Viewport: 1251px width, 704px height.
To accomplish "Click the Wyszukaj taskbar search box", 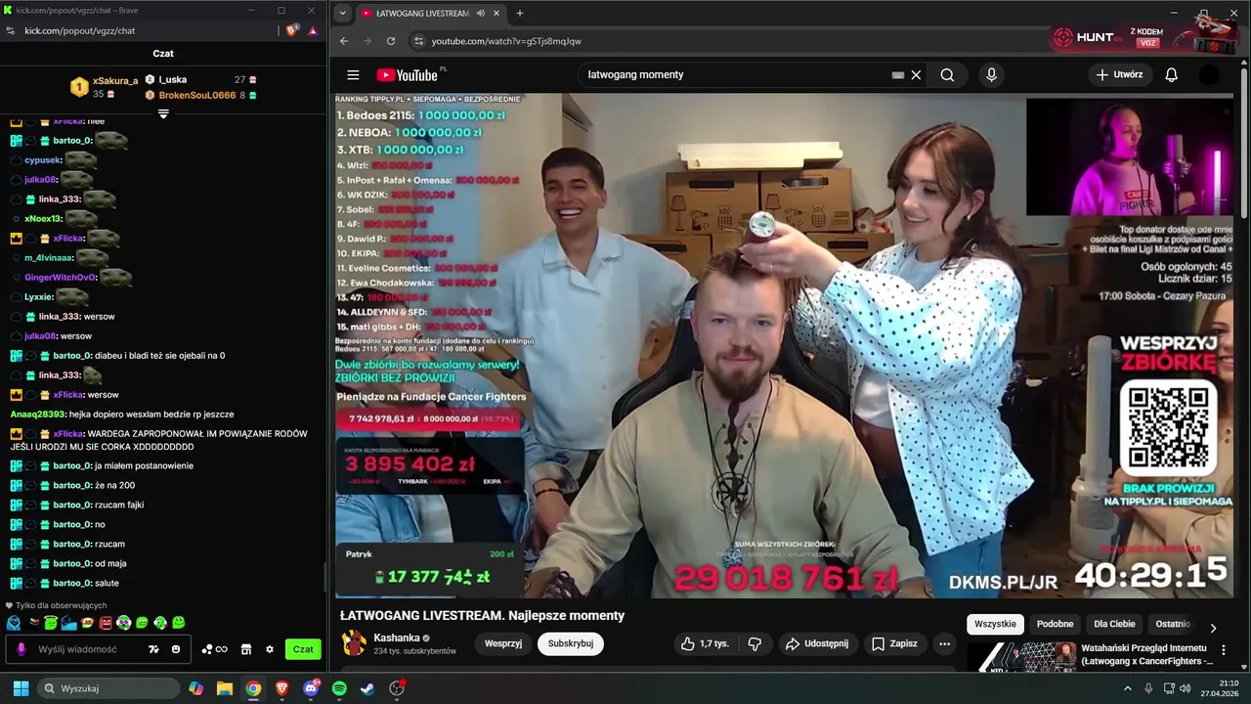I will point(108,688).
